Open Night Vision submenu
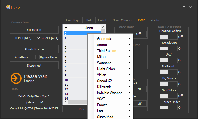Viewport: 198px width, 119px height. click(x=113, y=69)
